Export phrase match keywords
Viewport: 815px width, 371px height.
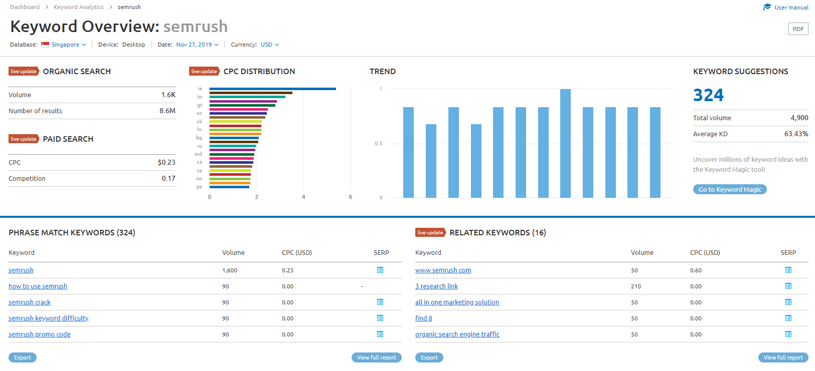point(23,357)
